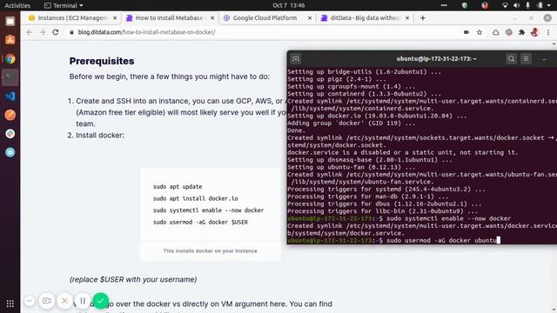Viewport: 557px width, 313px height.
Task: Switch to the ditData Big data tab
Action: (x=365, y=17)
